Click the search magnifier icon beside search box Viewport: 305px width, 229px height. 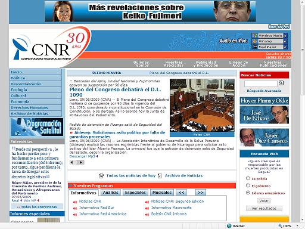pos(281,83)
